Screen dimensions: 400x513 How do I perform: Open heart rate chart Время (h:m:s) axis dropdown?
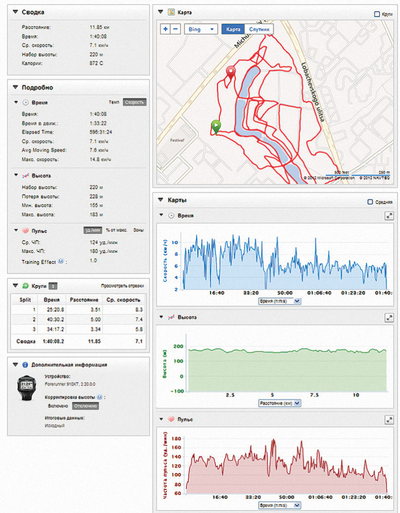tap(280, 505)
